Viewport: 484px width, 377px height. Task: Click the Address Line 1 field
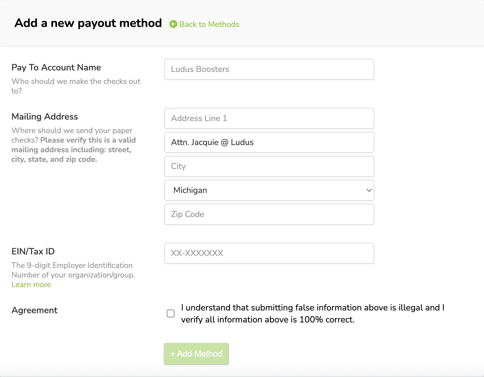point(269,118)
